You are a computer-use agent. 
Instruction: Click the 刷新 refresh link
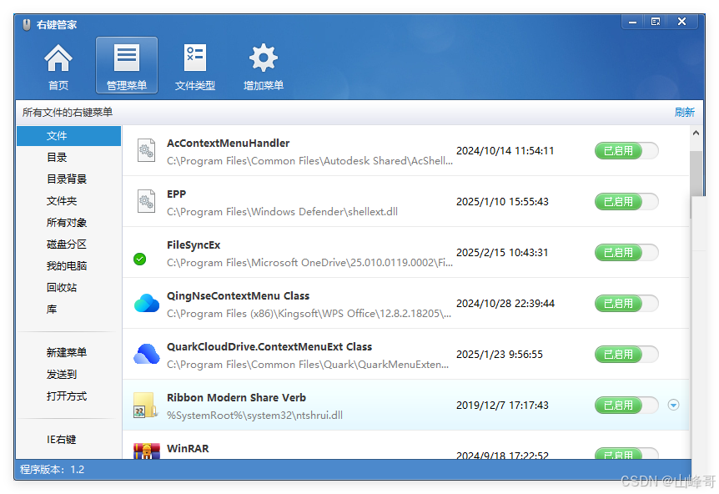(684, 113)
